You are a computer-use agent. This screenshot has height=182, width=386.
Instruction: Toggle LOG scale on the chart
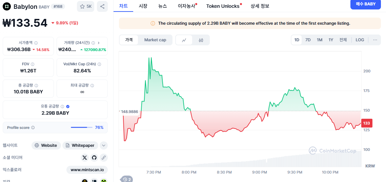(x=360, y=40)
